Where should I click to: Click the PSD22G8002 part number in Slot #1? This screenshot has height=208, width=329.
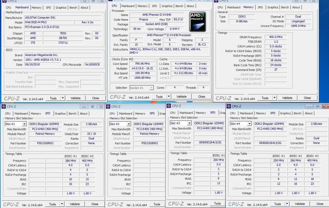coord(45,143)
